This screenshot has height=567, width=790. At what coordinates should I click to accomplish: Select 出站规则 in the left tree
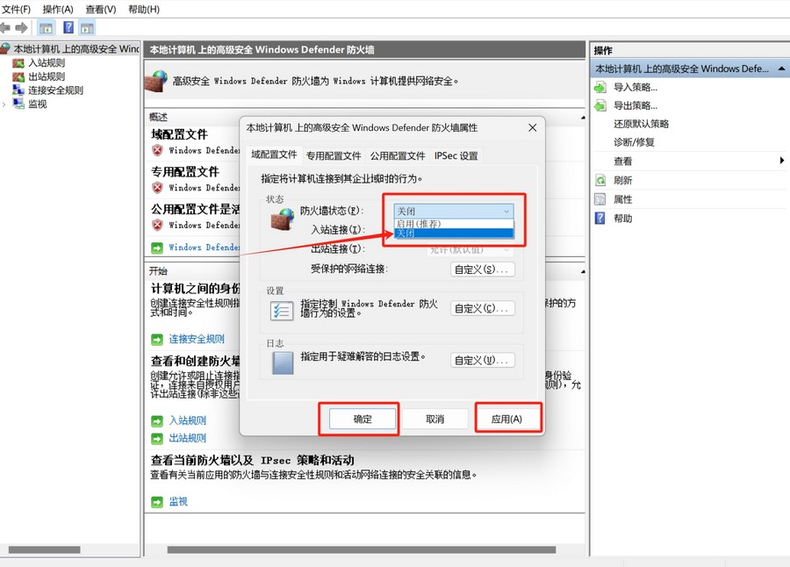click(x=47, y=76)
